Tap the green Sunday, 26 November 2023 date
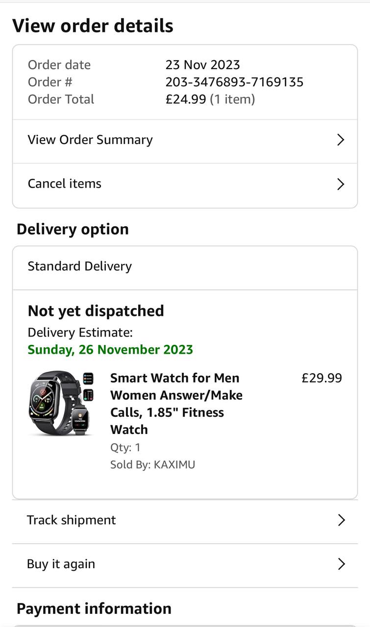 point(110,350)
